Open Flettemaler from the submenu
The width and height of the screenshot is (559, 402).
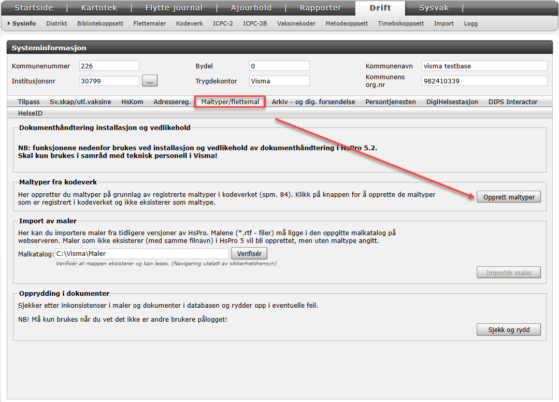(x=149, y=23)
